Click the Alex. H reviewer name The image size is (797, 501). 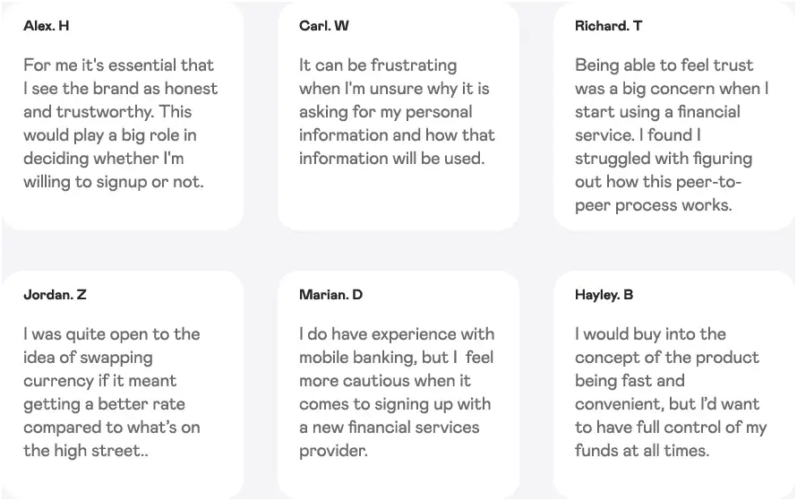click(46, 26)
